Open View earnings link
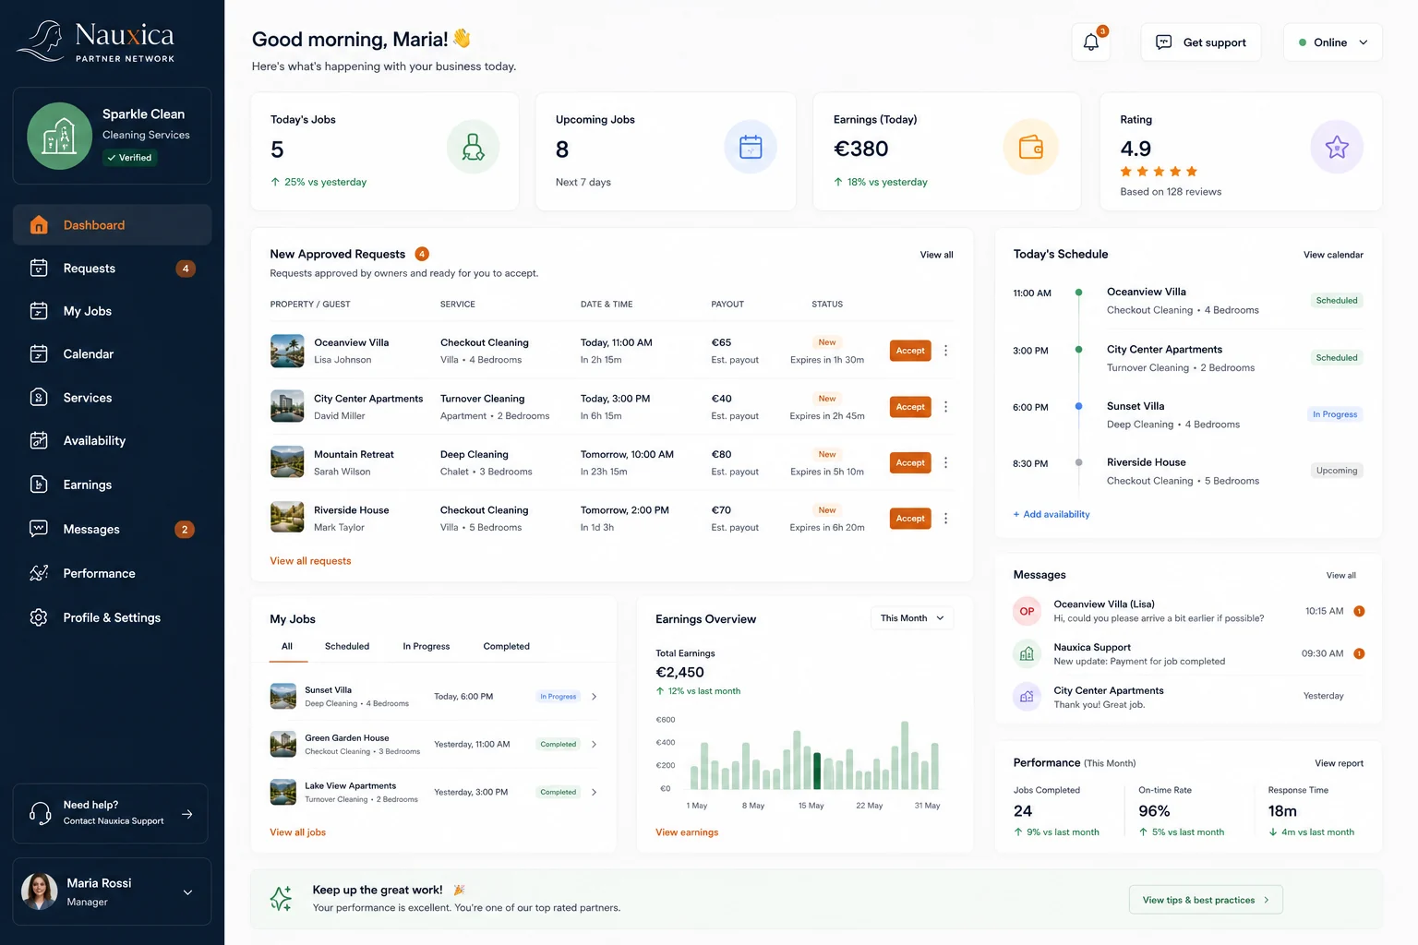1418x945 pixels. [687, 832]
